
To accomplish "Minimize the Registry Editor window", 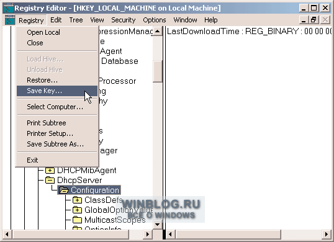I will [304, 8].
